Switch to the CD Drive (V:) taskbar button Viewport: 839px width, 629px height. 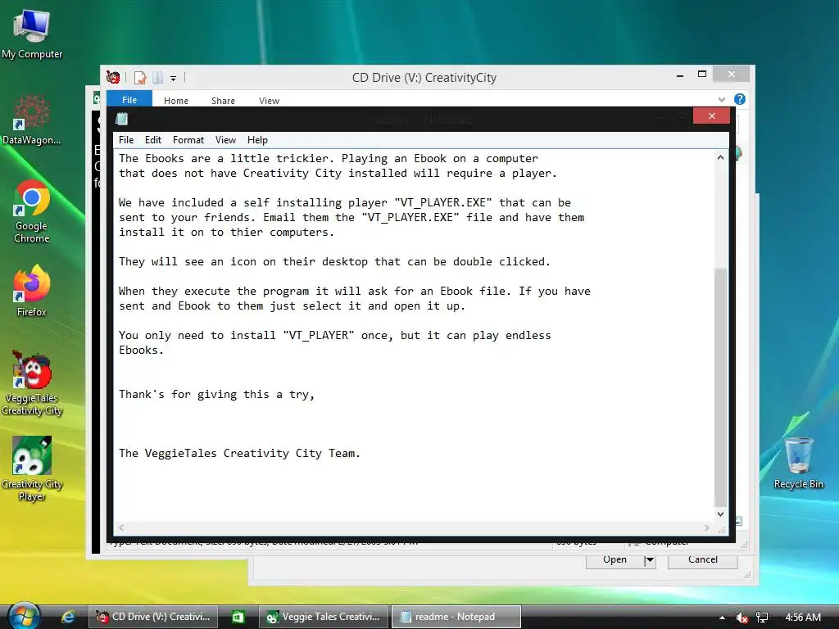(x=153, y=617)
